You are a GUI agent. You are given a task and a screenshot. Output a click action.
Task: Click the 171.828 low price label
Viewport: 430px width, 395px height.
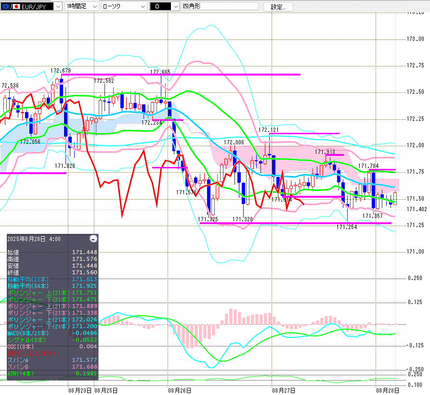coord(65,166)
